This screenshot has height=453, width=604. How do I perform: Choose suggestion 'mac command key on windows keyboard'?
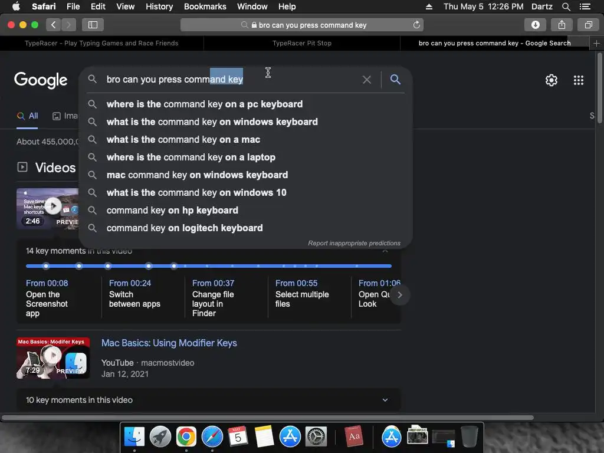click(x=245, y=175)
